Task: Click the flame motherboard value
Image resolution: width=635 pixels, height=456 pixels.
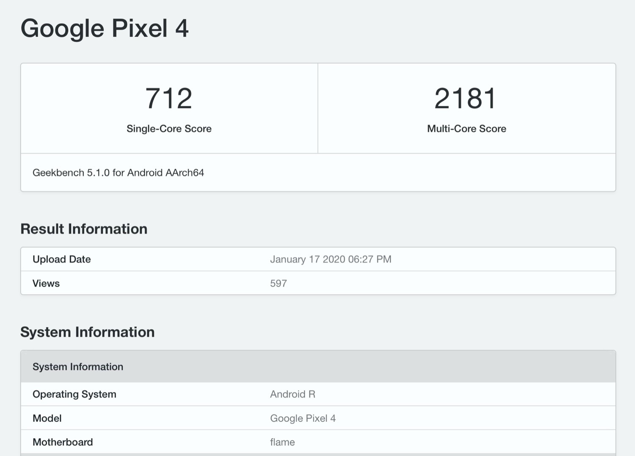Action: point(282,442)
